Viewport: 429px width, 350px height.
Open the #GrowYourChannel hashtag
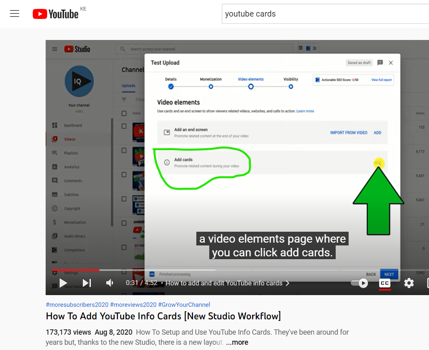(x=184, y=305)
